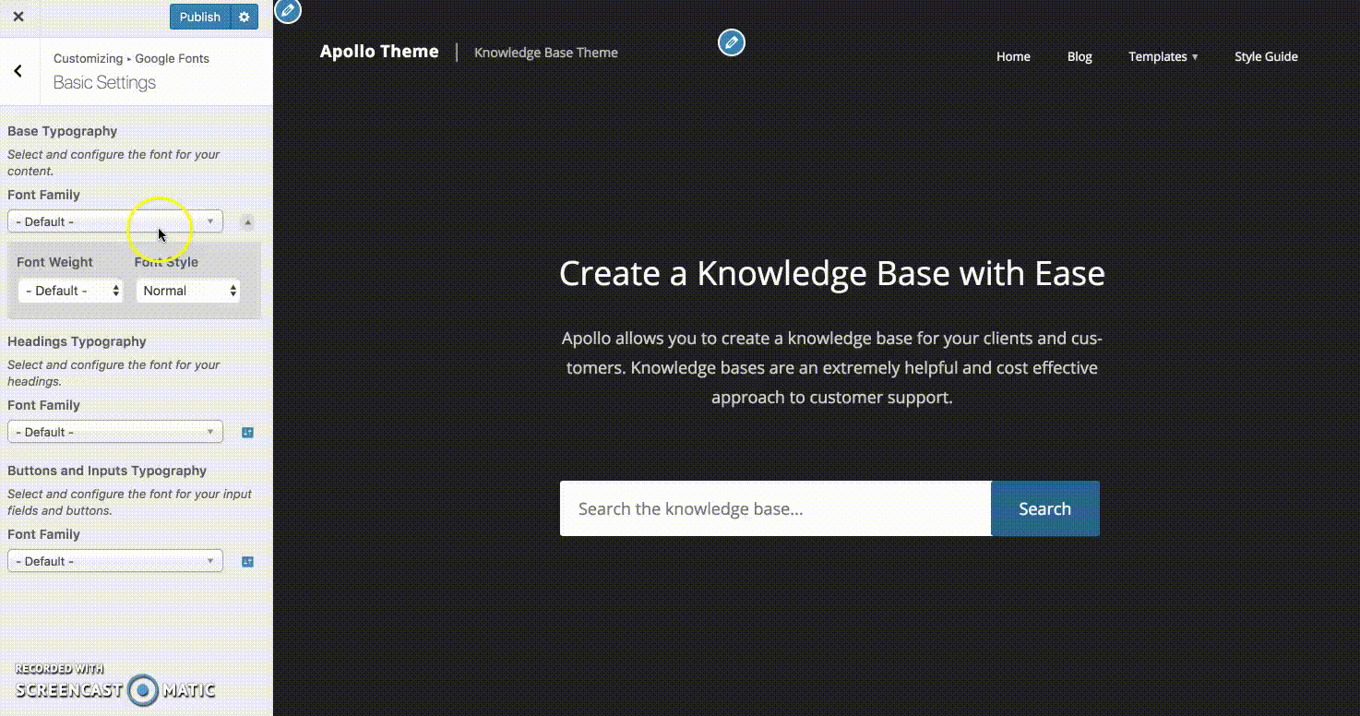Click the edit pencil icon at the preview's top-left corner

click(288, 10)
